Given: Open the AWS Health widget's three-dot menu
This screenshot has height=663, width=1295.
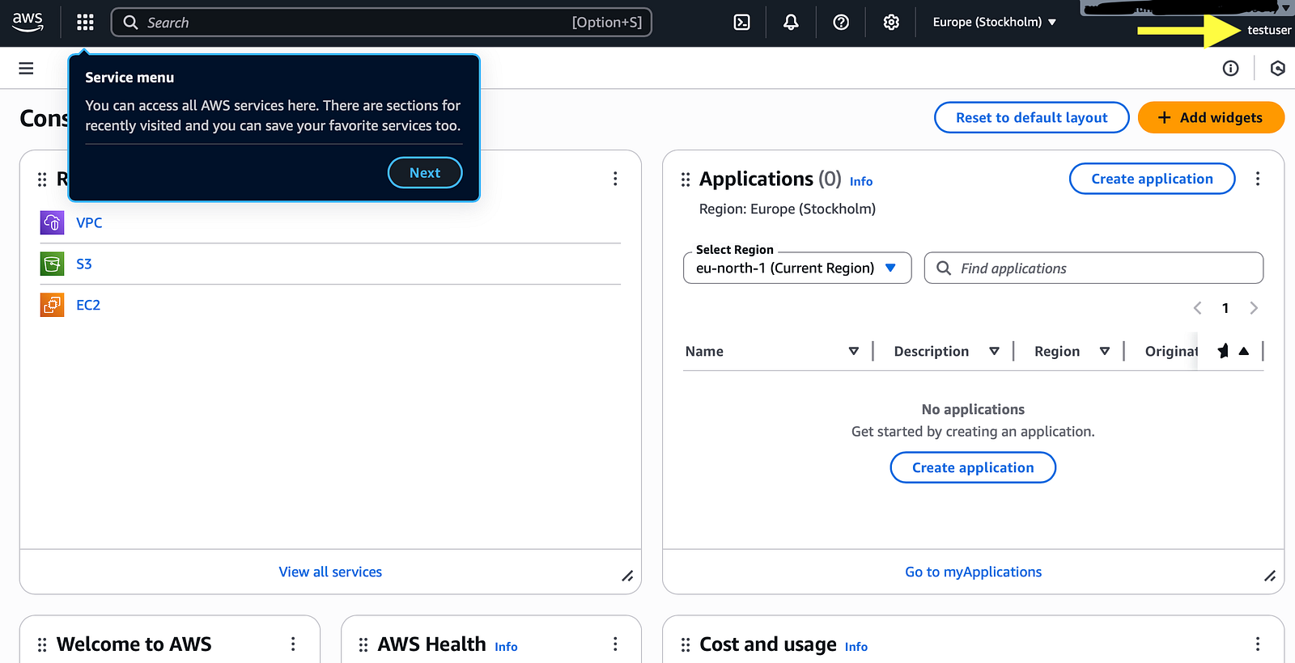Looking at the screenshot, I should 615,644.
